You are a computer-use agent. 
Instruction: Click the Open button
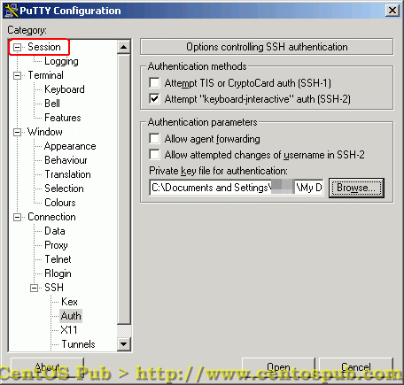[278, 367]
